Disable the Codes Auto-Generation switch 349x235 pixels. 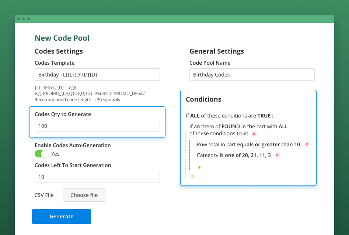(x=41, y=154)
